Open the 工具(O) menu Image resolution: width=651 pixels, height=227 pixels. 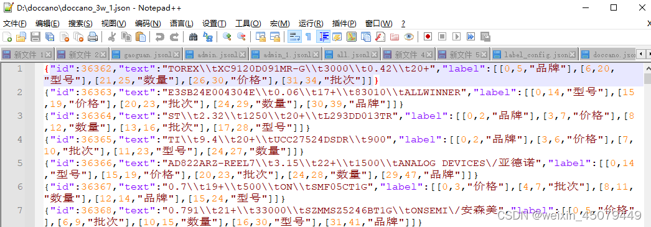[x=248, y=24]
